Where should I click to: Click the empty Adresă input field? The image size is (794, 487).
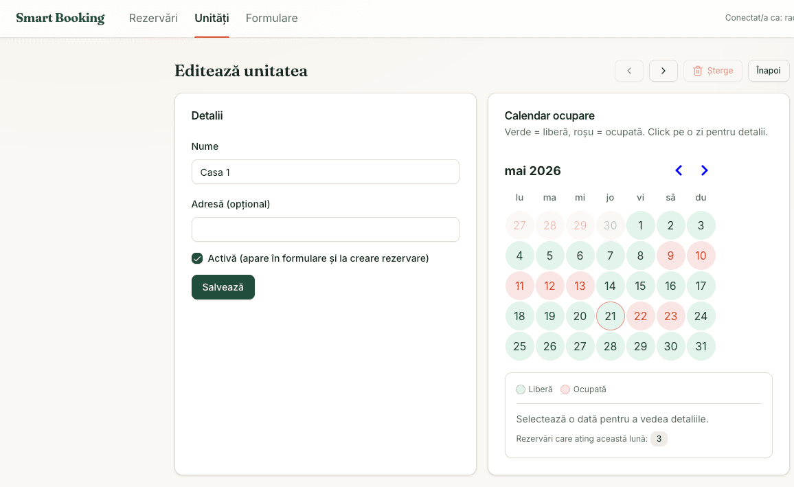click(325, 229)
